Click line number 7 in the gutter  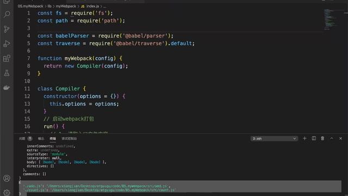point(28,58)
